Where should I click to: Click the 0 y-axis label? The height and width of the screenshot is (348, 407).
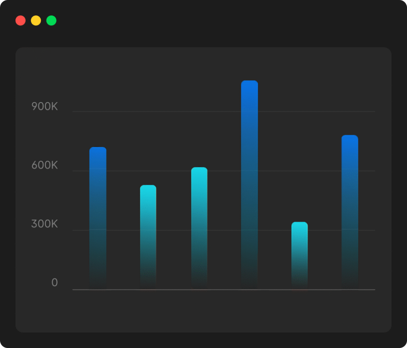pyautogui.click(x=54, y=283)
